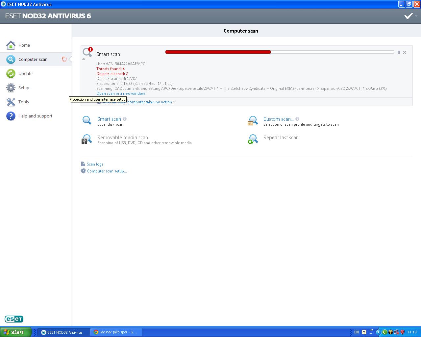This screenshot has width=421, height=337.
Task: Click the Setup gear icon in the sidebar
Action: click(x=11, y=88)
